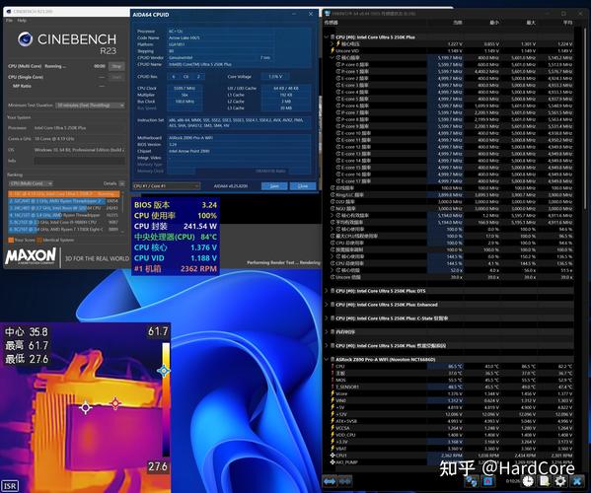
Task: Click the Info text field in Cinebench
Action: coord(80,161)
